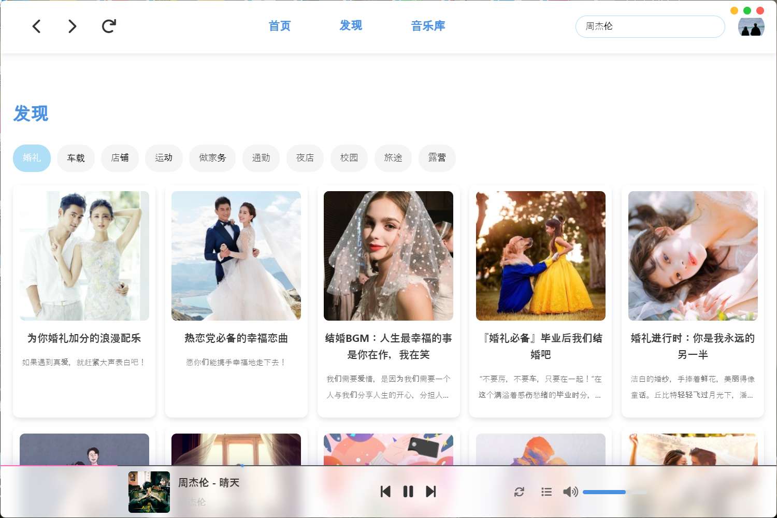Go back with the left arrow icon
The image size is (777, 518).
(36, 26)
